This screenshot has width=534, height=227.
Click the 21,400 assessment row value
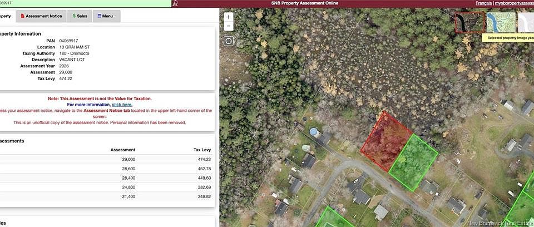tap(128, 196)
